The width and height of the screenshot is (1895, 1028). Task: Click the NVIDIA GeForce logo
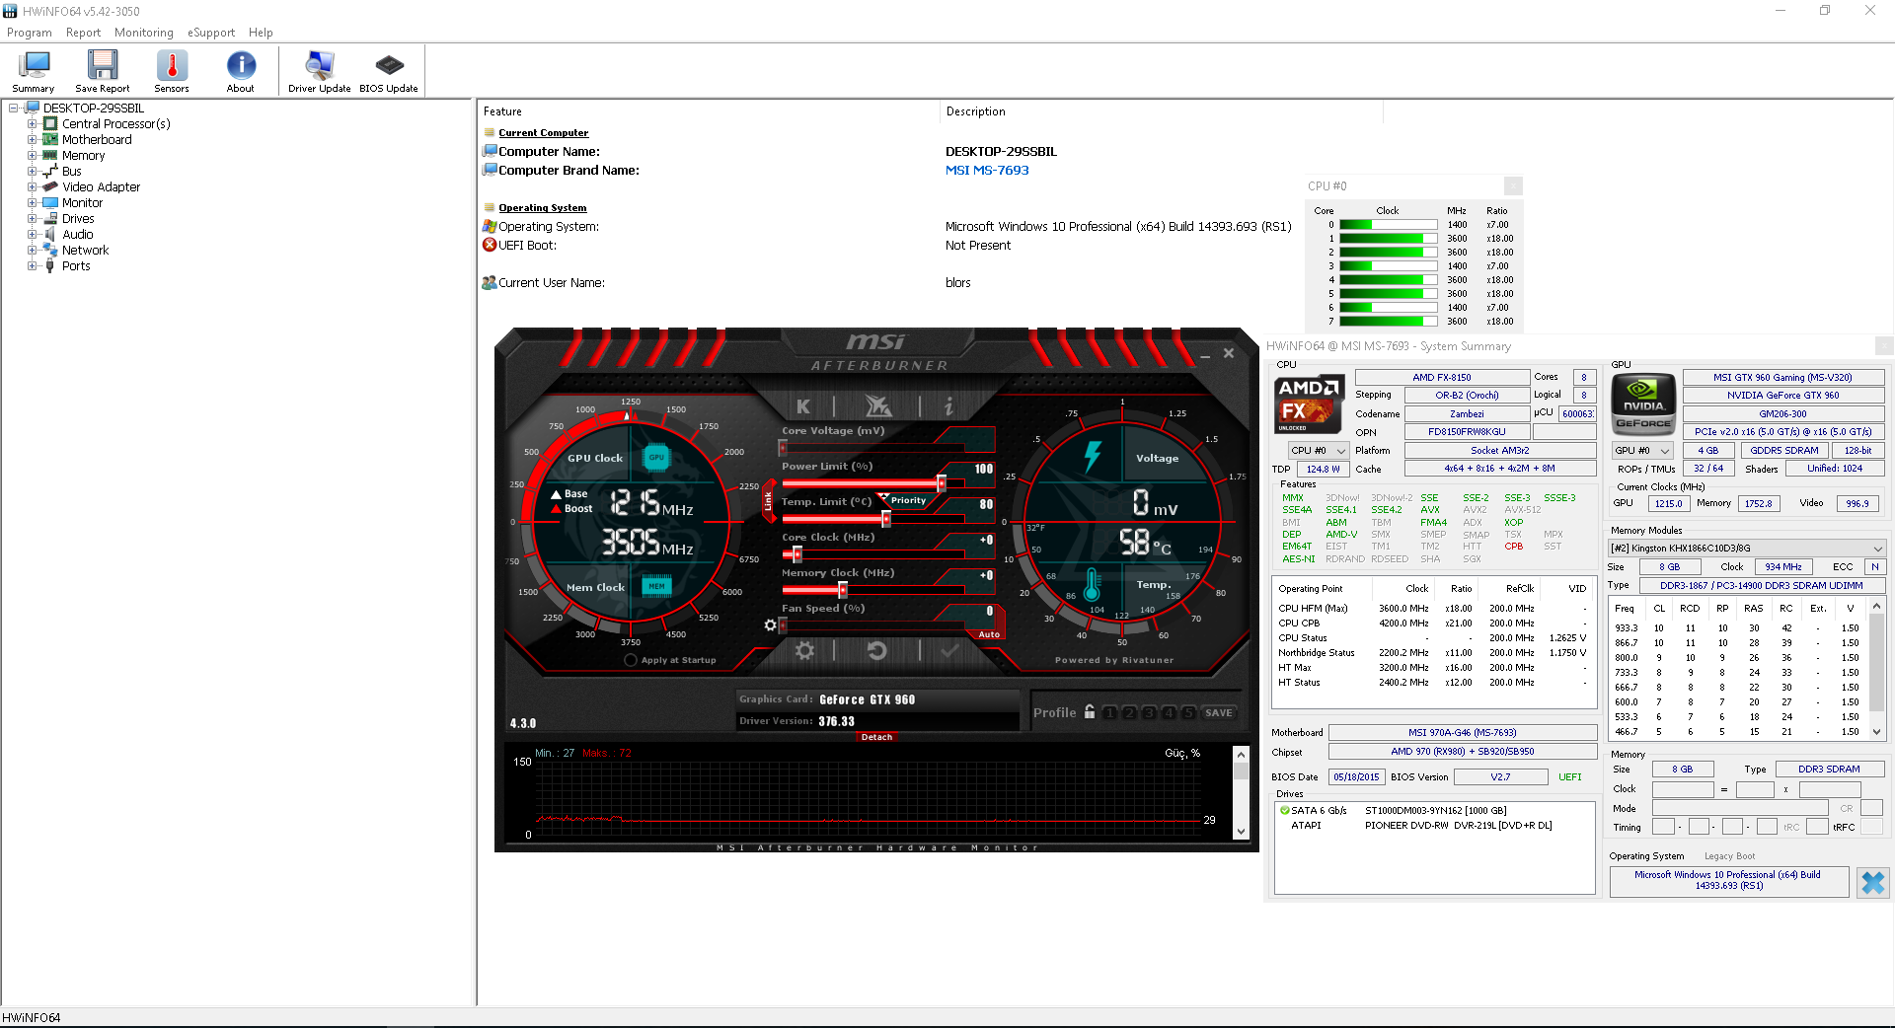[1643, 404]
